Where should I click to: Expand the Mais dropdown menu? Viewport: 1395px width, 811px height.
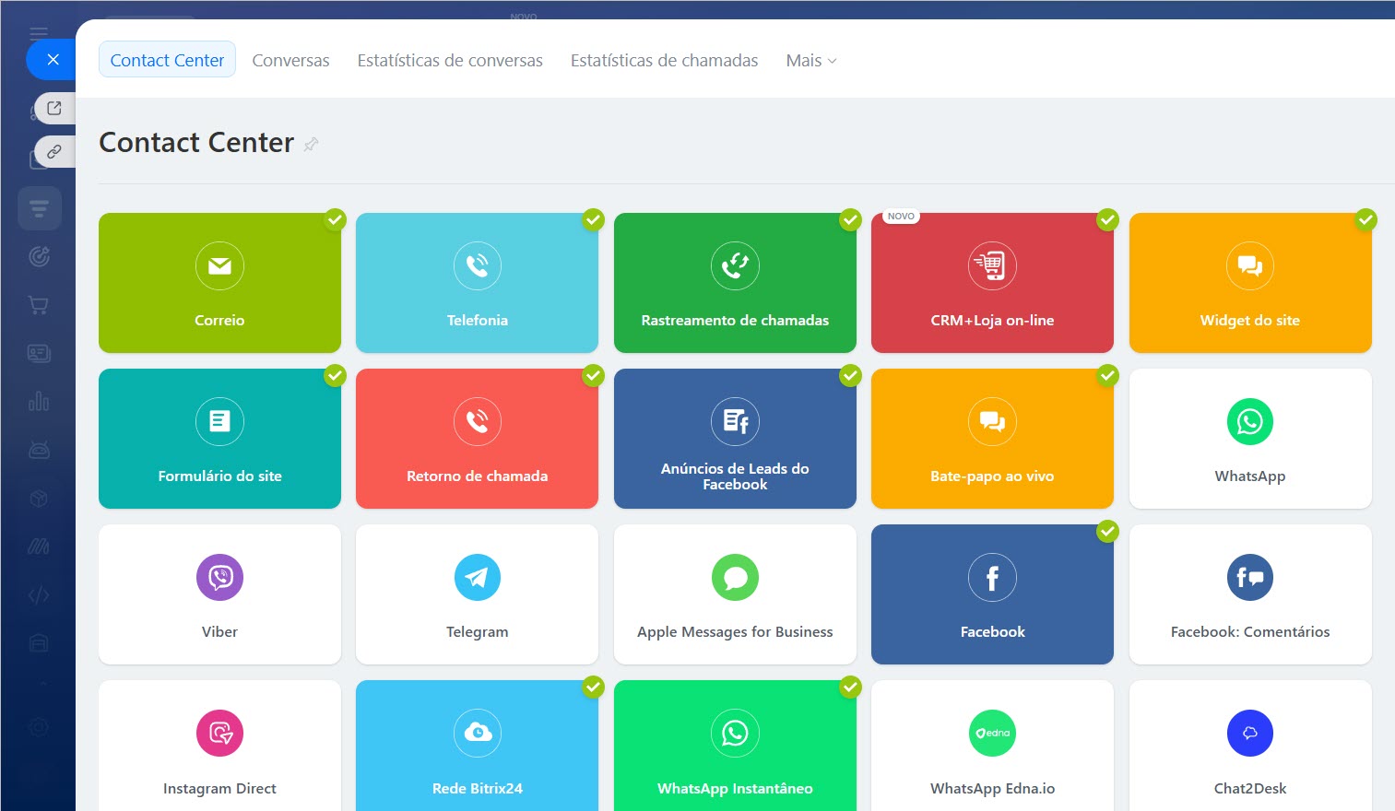click(x=810, y=61)
